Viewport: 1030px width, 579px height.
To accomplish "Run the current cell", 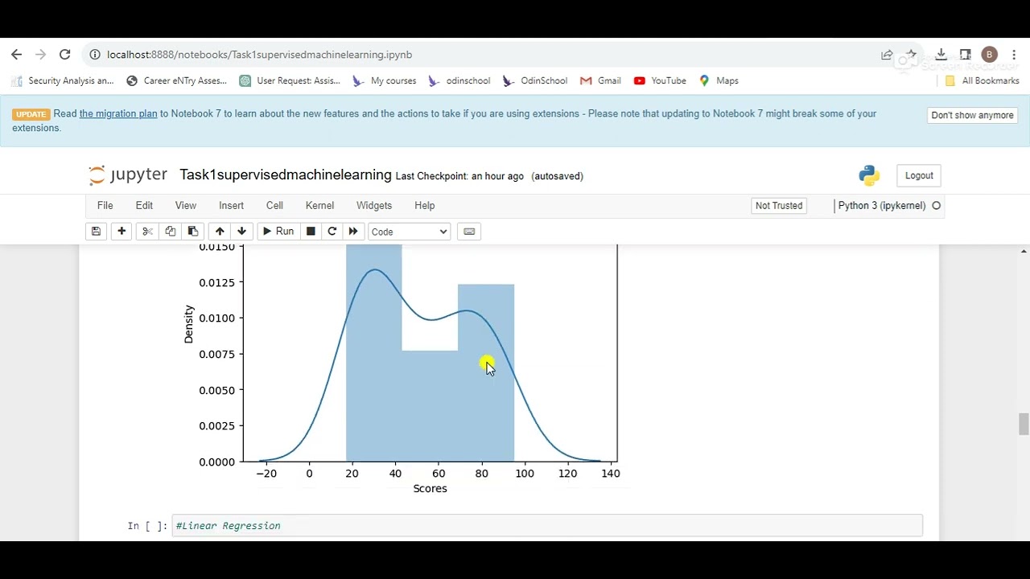I will pyautogui.click(x=278, y=232).
